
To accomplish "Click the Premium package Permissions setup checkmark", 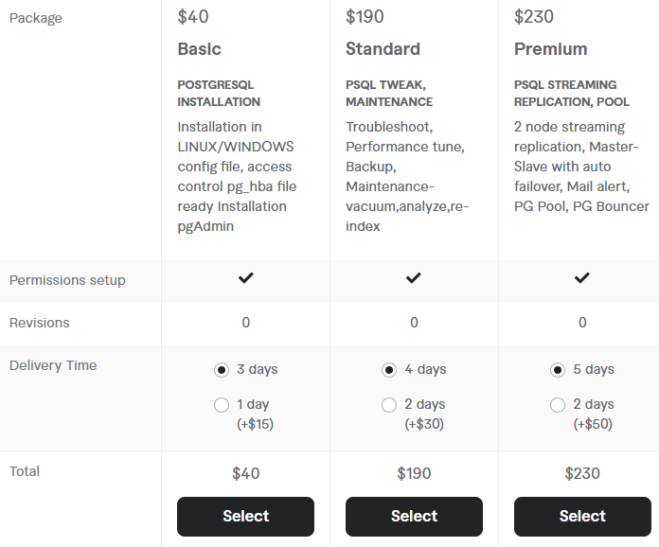I will [x=582, y=277].
